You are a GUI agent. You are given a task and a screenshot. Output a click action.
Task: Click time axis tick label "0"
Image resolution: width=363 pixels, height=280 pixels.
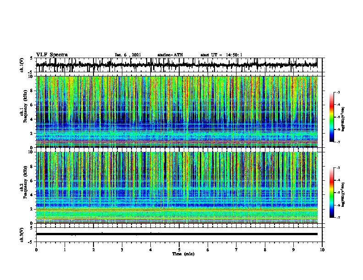36,250
